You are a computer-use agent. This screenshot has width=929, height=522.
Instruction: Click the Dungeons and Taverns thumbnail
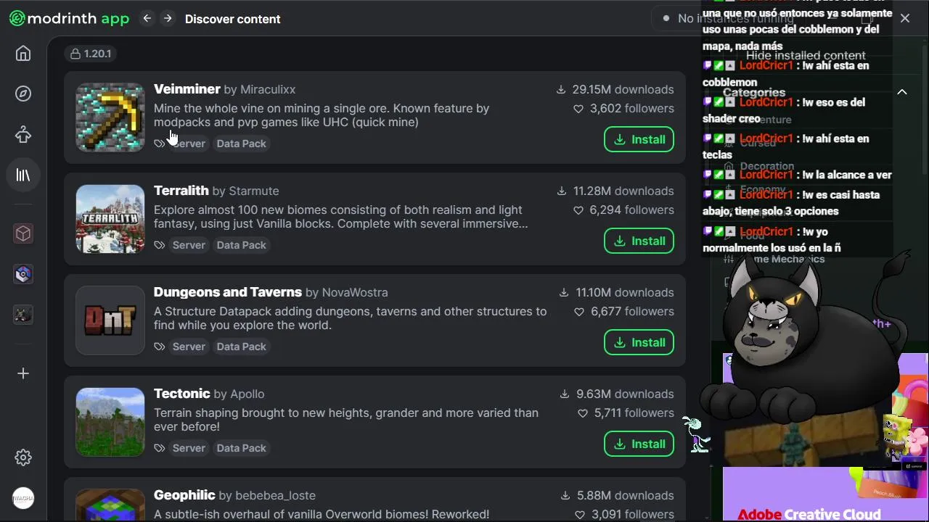(110, 320)
